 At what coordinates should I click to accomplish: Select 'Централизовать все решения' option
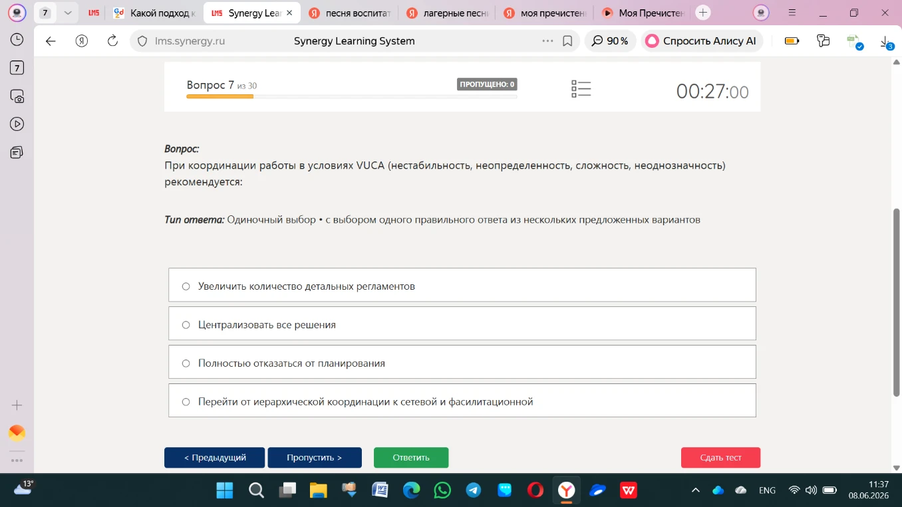coord(462,324)
